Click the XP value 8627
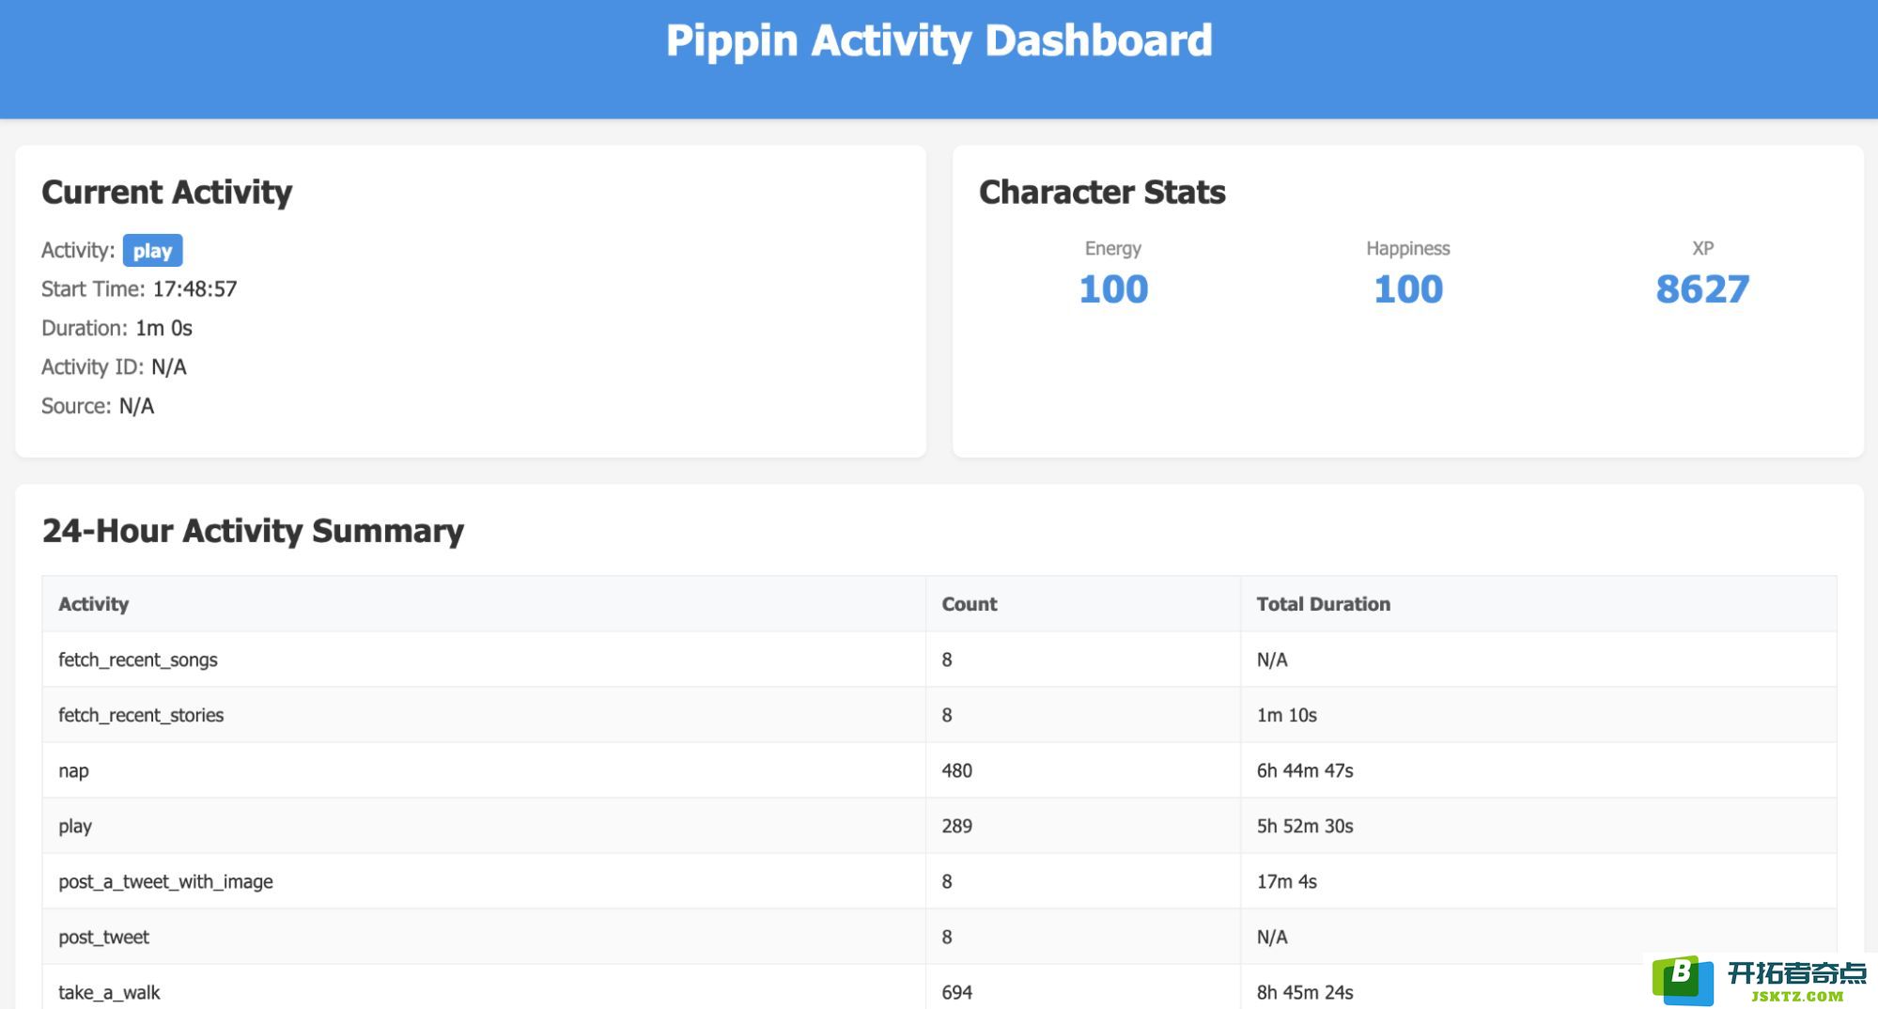 coord(1701,289)
